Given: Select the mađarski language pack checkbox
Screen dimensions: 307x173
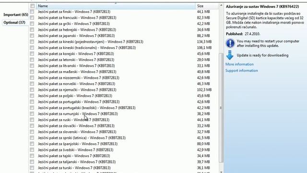Looking at the screenshot, I should click(32, 72).
